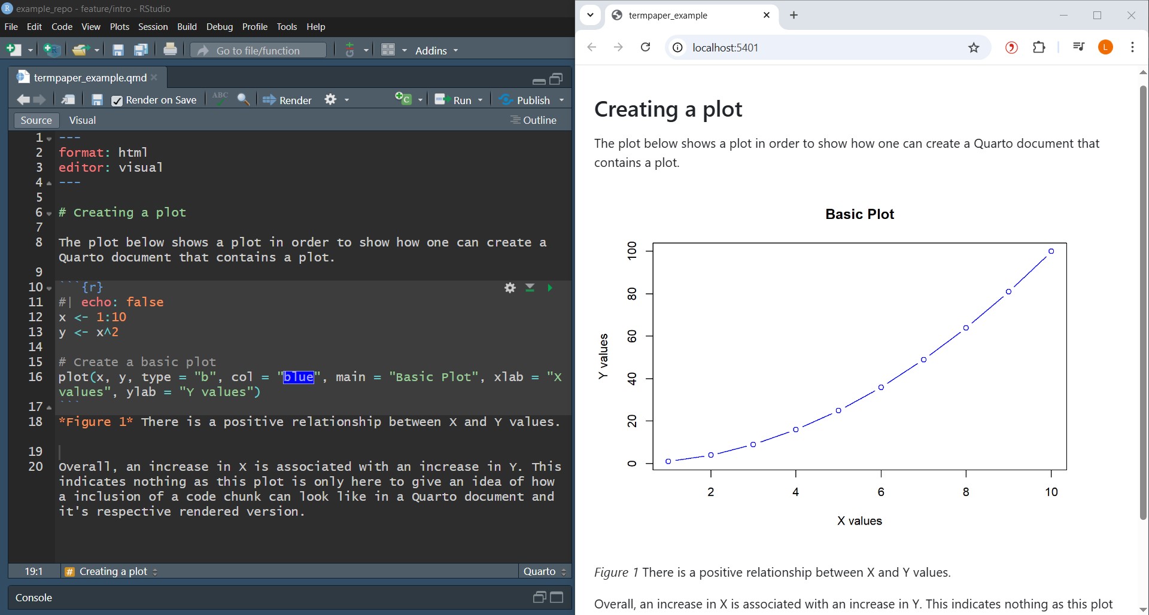Collapse the YAML header fold on line 1
The width and height of the screenshot is (1149, 615).
coord(49,139)
